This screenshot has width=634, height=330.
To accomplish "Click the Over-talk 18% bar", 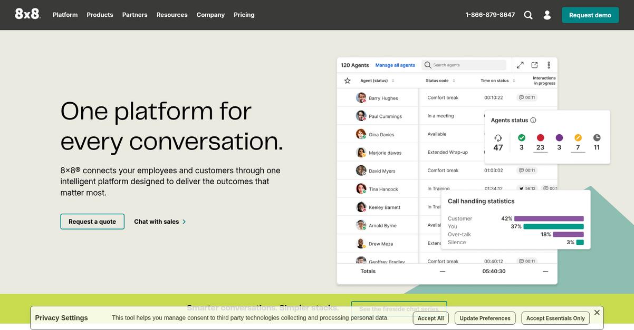I will click(568, 234).
